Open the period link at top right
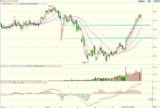 click(149, 1)
